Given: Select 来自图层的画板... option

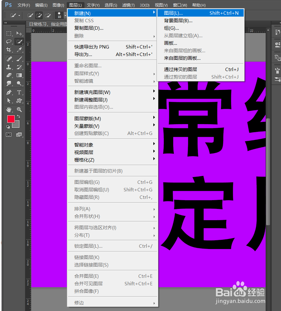Looking at the screenshot, I should pyautogui.click(x=201, y=58).
